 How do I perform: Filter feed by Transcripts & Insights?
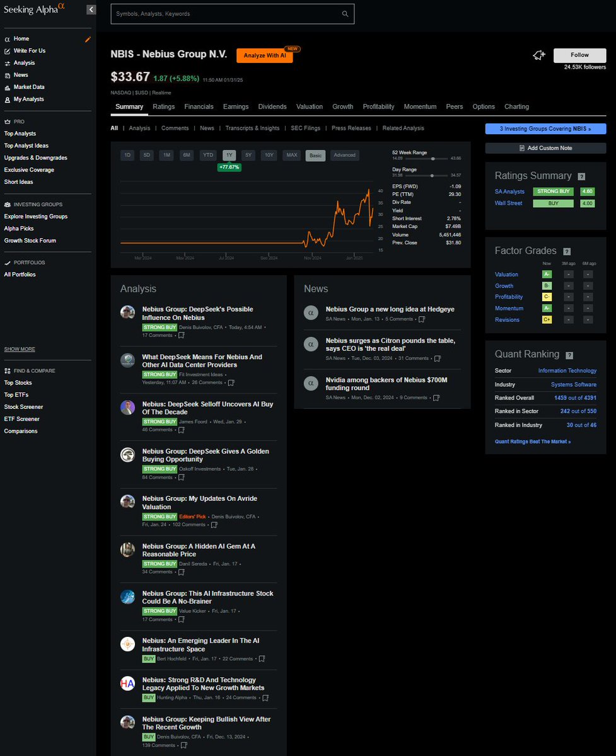pos(252,128)
